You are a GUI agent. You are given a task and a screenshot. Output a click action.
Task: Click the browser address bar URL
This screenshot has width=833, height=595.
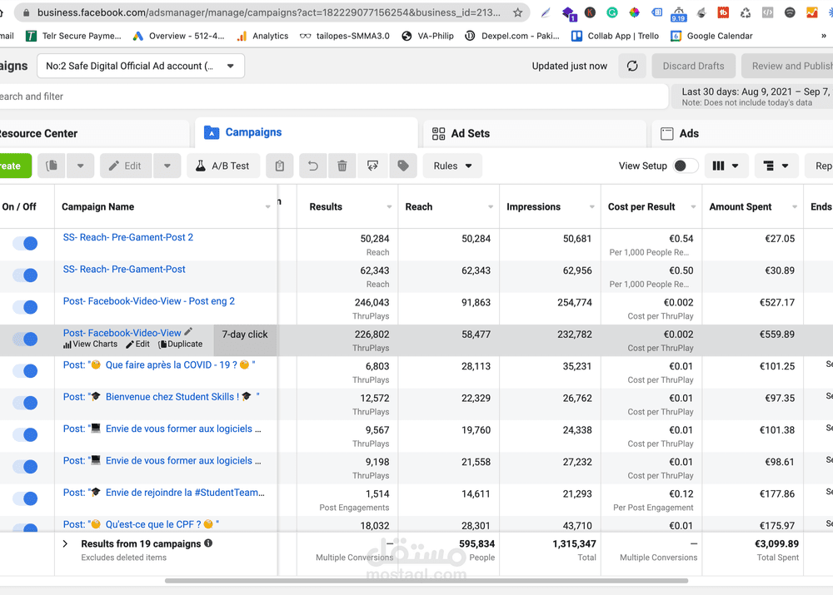[268, 12]
